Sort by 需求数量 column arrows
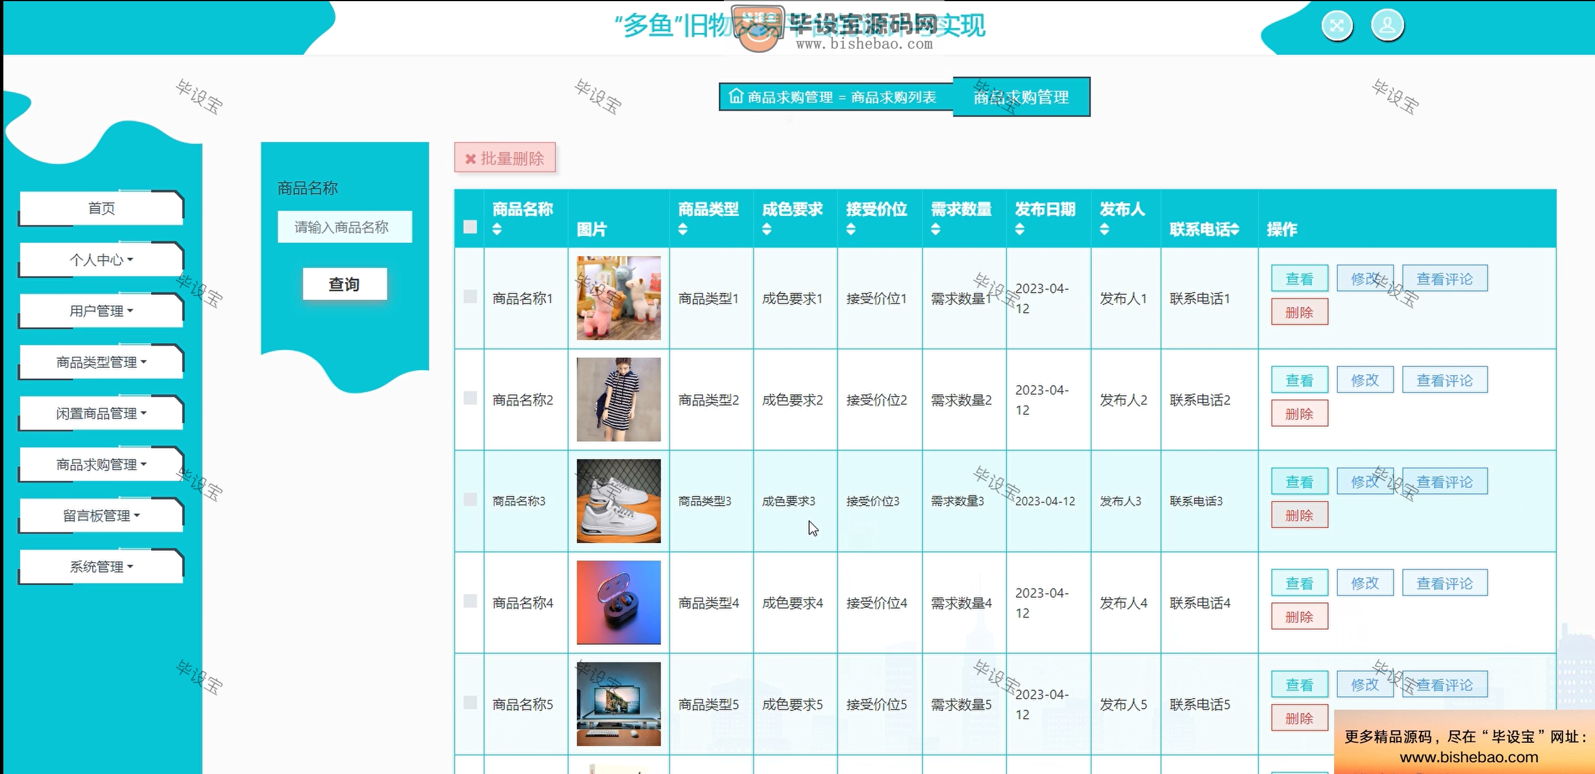This screenshot has width=1595, height=774. tap(936, 229)
